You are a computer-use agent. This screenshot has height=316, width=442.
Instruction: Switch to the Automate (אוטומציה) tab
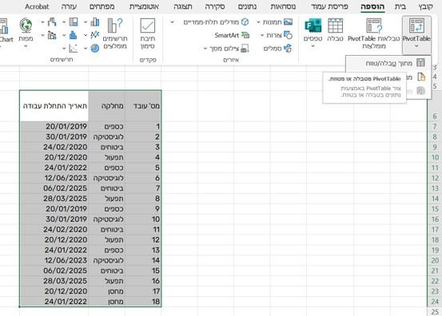(x=144, y=6)
